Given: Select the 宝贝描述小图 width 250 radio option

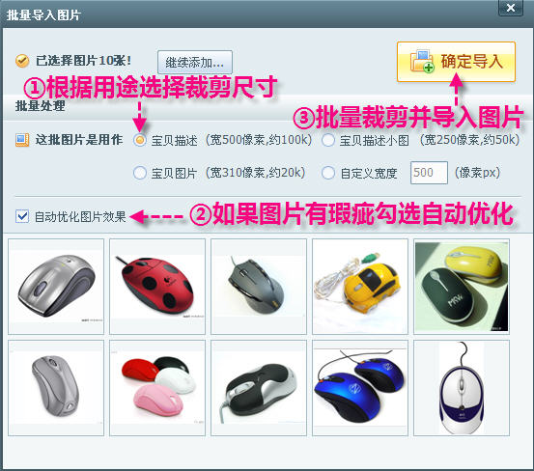Looking at the screenshot, I should (x=328, y=140).
